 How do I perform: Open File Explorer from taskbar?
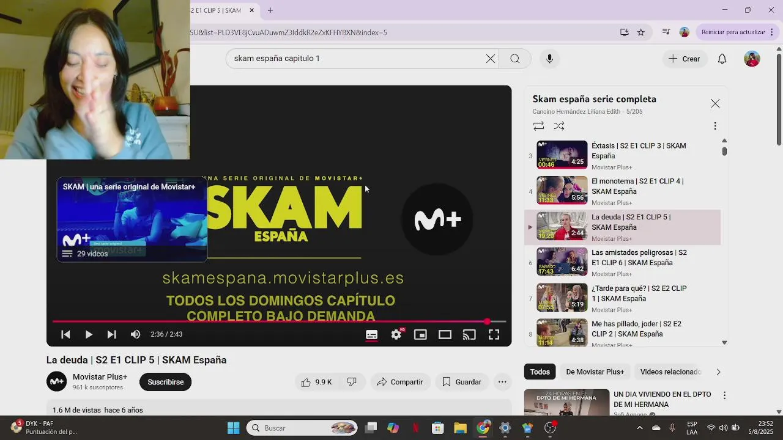(x=460, y=428)
